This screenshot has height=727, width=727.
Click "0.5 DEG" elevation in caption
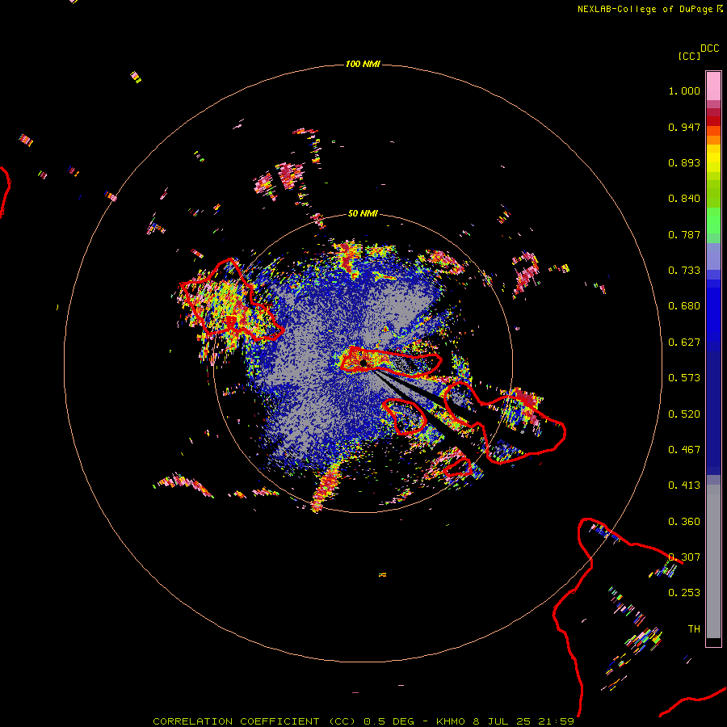[389, 721]
